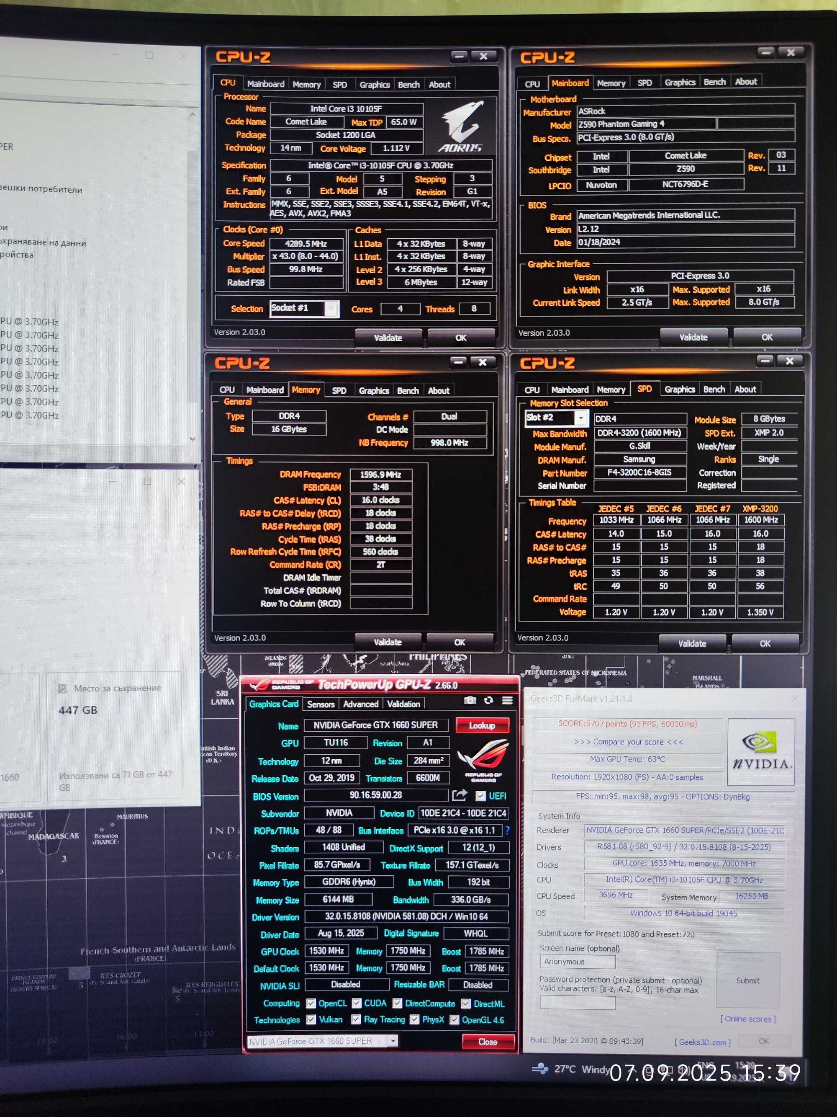Open the GPU selector dropdown in GPU-Z

392,1041
